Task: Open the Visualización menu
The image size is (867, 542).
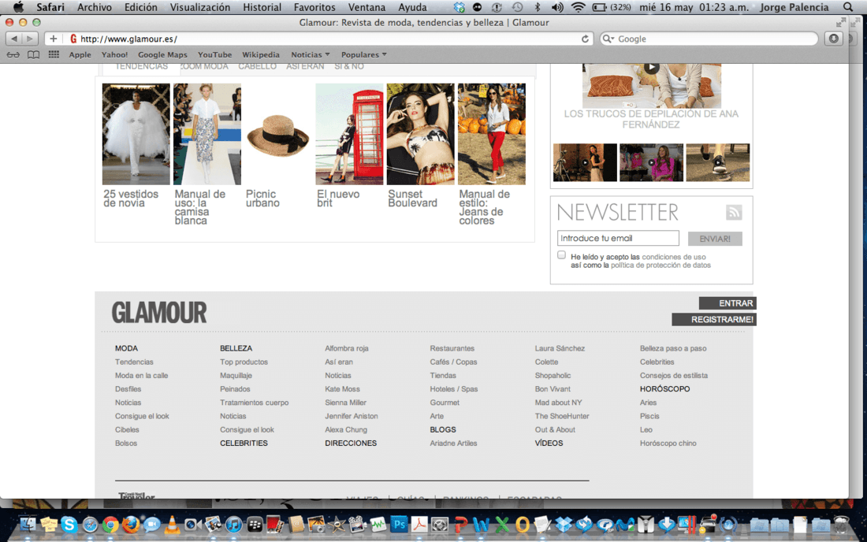Action: [199, 7]
